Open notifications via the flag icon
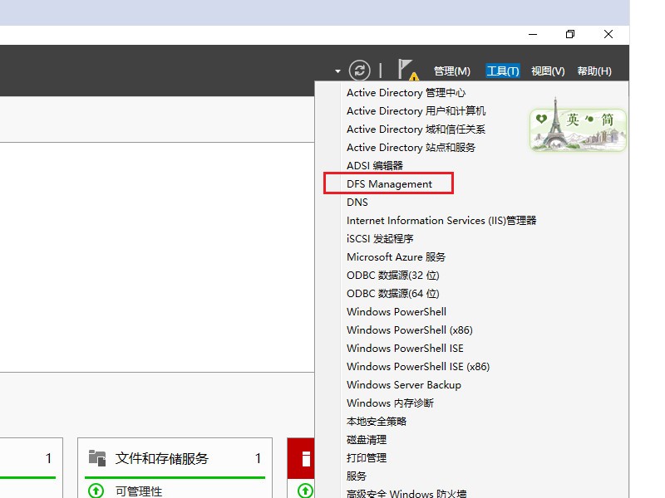This screenshot has height=498, width=665. [405, 68]
